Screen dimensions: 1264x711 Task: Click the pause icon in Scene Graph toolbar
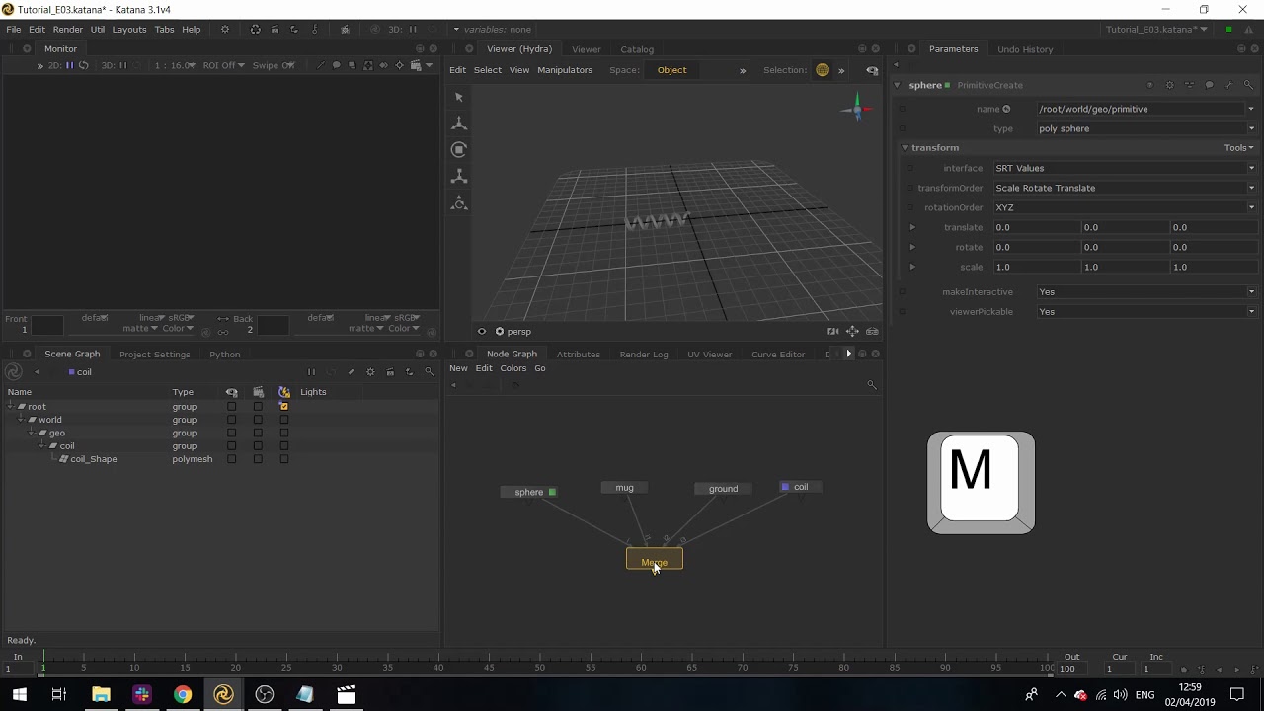311,372
